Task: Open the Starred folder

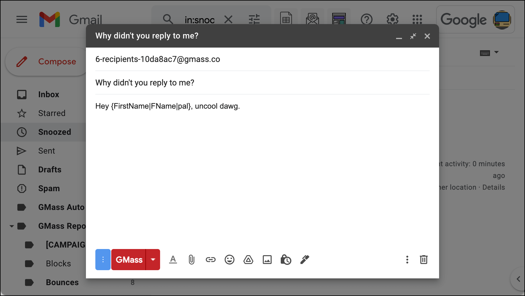Action: pos(52,113)
